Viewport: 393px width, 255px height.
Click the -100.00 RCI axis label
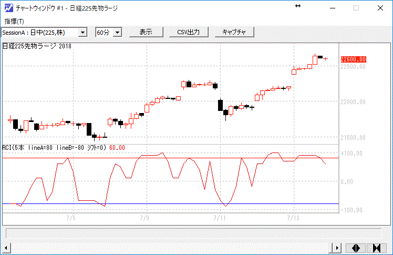coord(351,210)
